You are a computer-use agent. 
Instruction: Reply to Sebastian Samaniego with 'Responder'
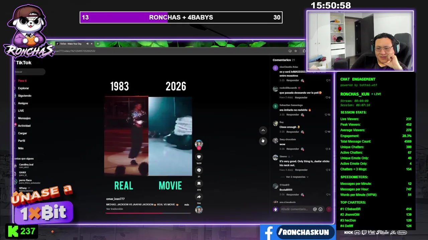point(293,115)
